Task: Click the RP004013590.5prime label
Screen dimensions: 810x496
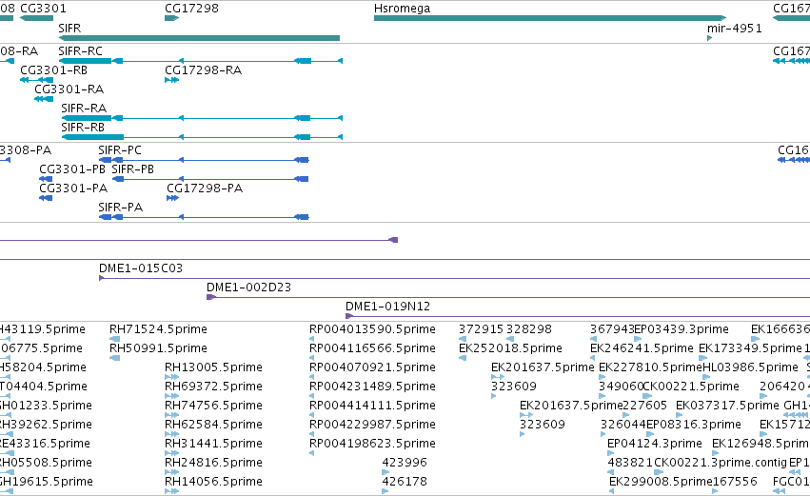Action: click(372, 329)
